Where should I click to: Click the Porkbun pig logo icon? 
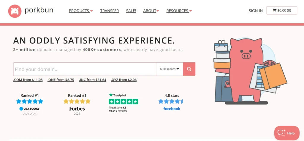pos(15,11)
